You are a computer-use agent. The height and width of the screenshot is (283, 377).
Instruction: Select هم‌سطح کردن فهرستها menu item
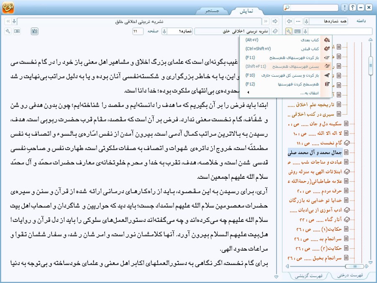tap(286, 84)
